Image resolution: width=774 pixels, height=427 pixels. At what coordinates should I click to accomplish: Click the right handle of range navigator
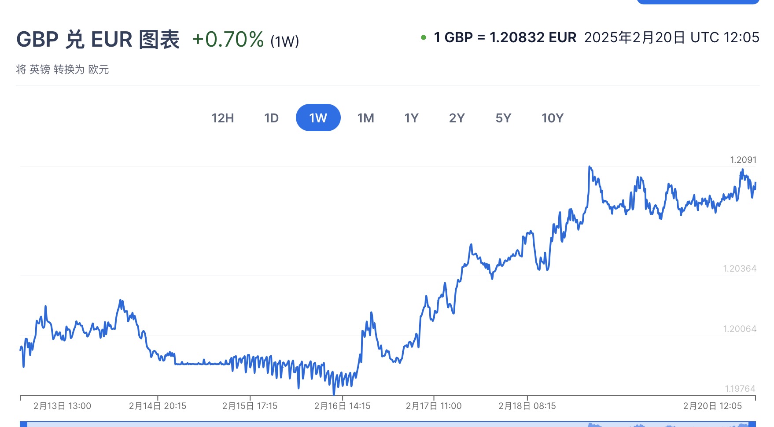click(752, 424)
